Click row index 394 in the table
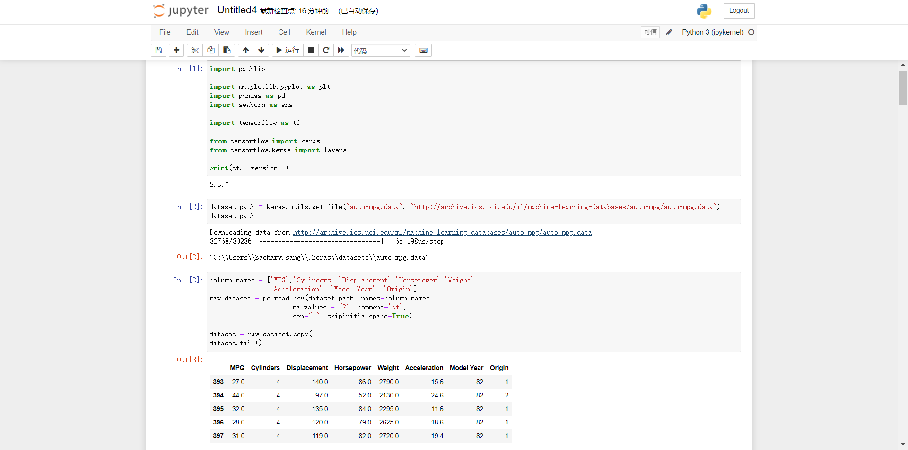 [218, 395]
